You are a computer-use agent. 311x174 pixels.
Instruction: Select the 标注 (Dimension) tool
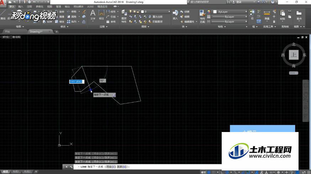[x=101, y=15]
